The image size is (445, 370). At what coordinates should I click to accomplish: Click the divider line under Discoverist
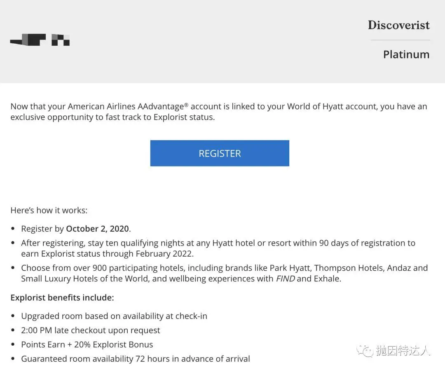[x=400, y=40]
